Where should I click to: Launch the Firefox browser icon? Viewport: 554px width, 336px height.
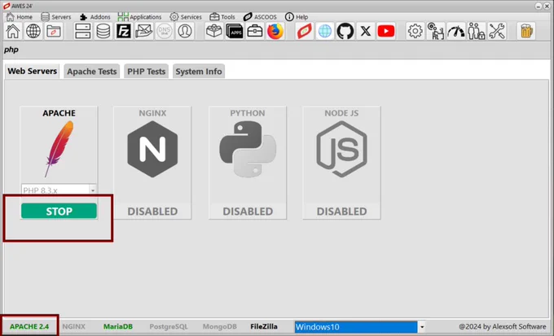tap(275, 31)
